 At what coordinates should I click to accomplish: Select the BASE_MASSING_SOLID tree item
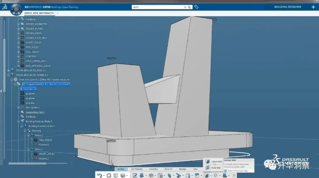point(38,66)
